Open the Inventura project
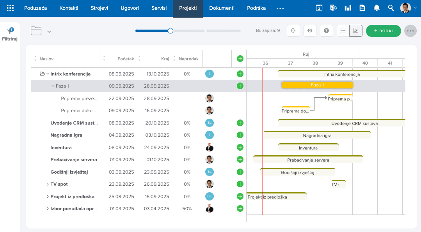The width and height of the screenshot is (421, 232). 61,148
